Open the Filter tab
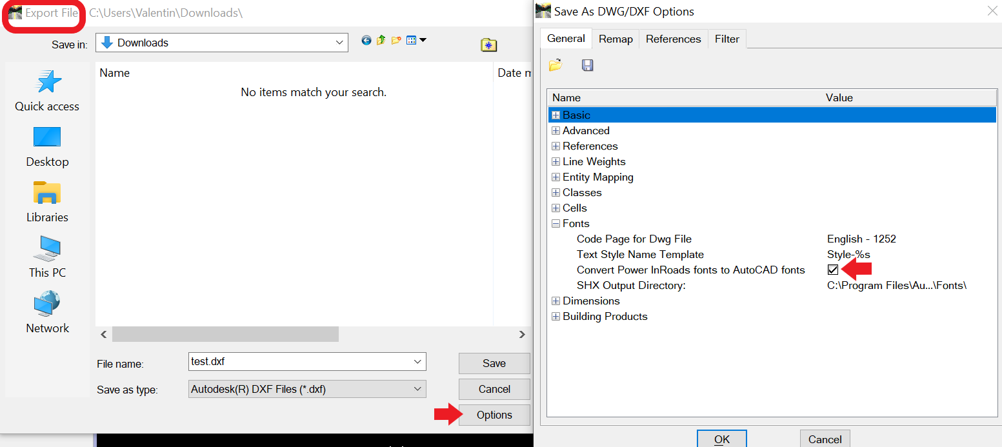 tap(726, 39)
